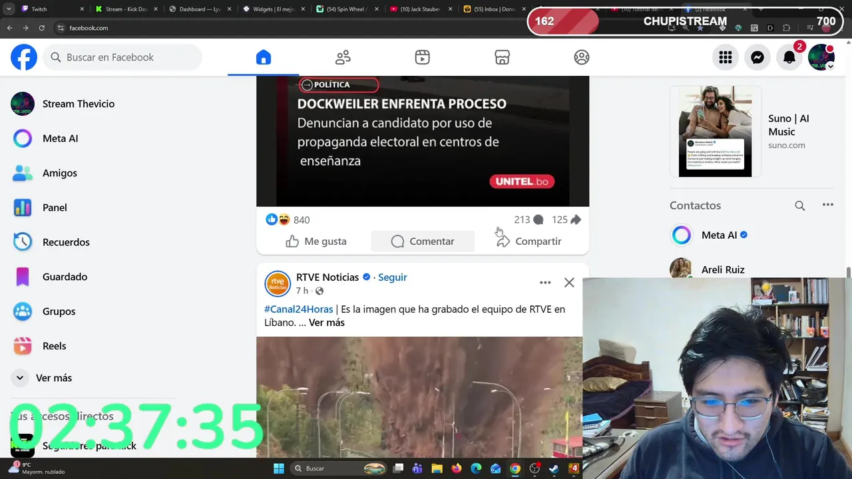This screenshot has height=479, width=852.
Task: Switch to the Inbox browser tab
Action: (x=493, y=9)
